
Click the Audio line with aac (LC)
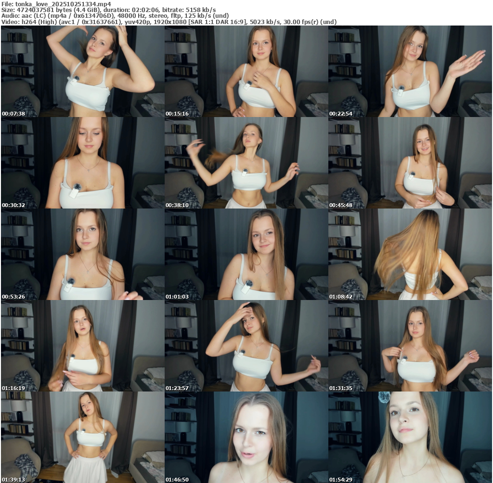click(x=115, y=16)
